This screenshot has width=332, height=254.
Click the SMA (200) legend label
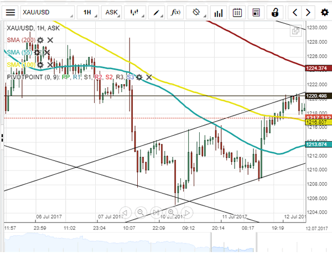21,40
